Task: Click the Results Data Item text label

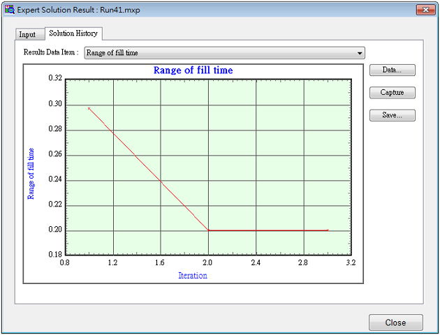Action: click(50, 53)
